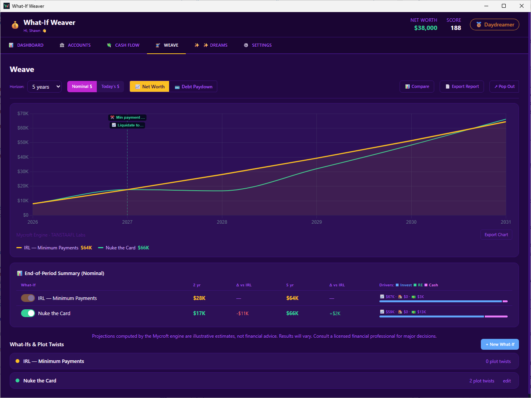Click the 5 yr column header

pos(290,285)
